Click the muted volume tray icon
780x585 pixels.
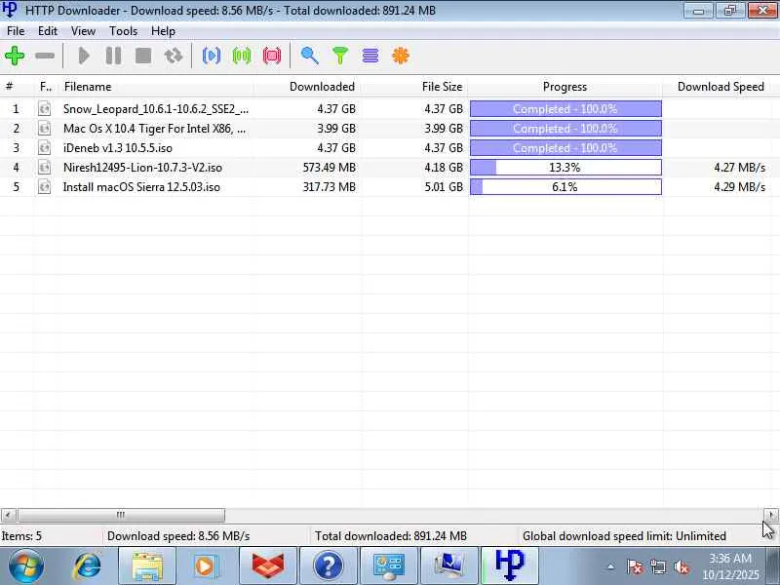click(x=681, y=566)
